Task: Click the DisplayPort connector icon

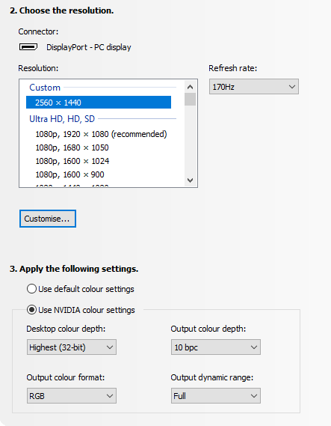Action: click(28, 47)
